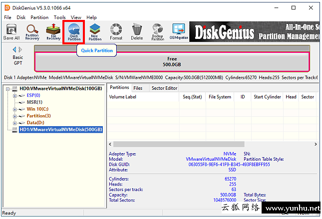Click the Total Sectors value 1048576000
This screenshot has height=219, width=322.
[x=225, y=200]
